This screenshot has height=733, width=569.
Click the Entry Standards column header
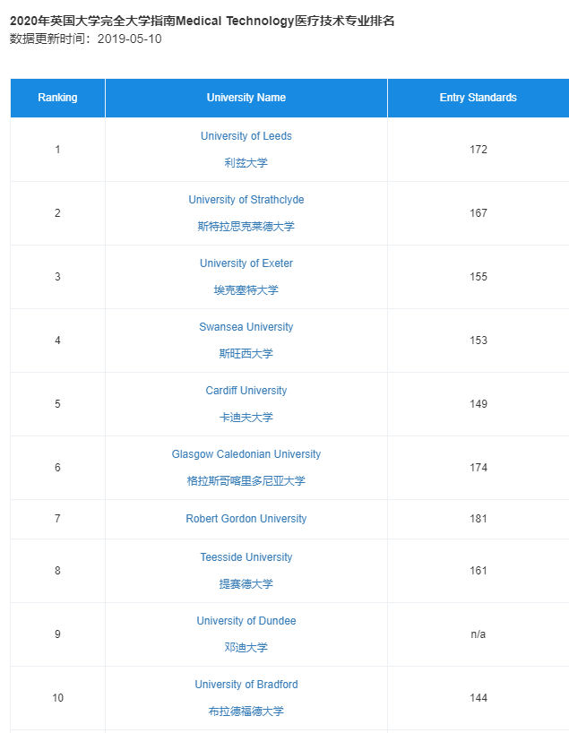(478, 98)
